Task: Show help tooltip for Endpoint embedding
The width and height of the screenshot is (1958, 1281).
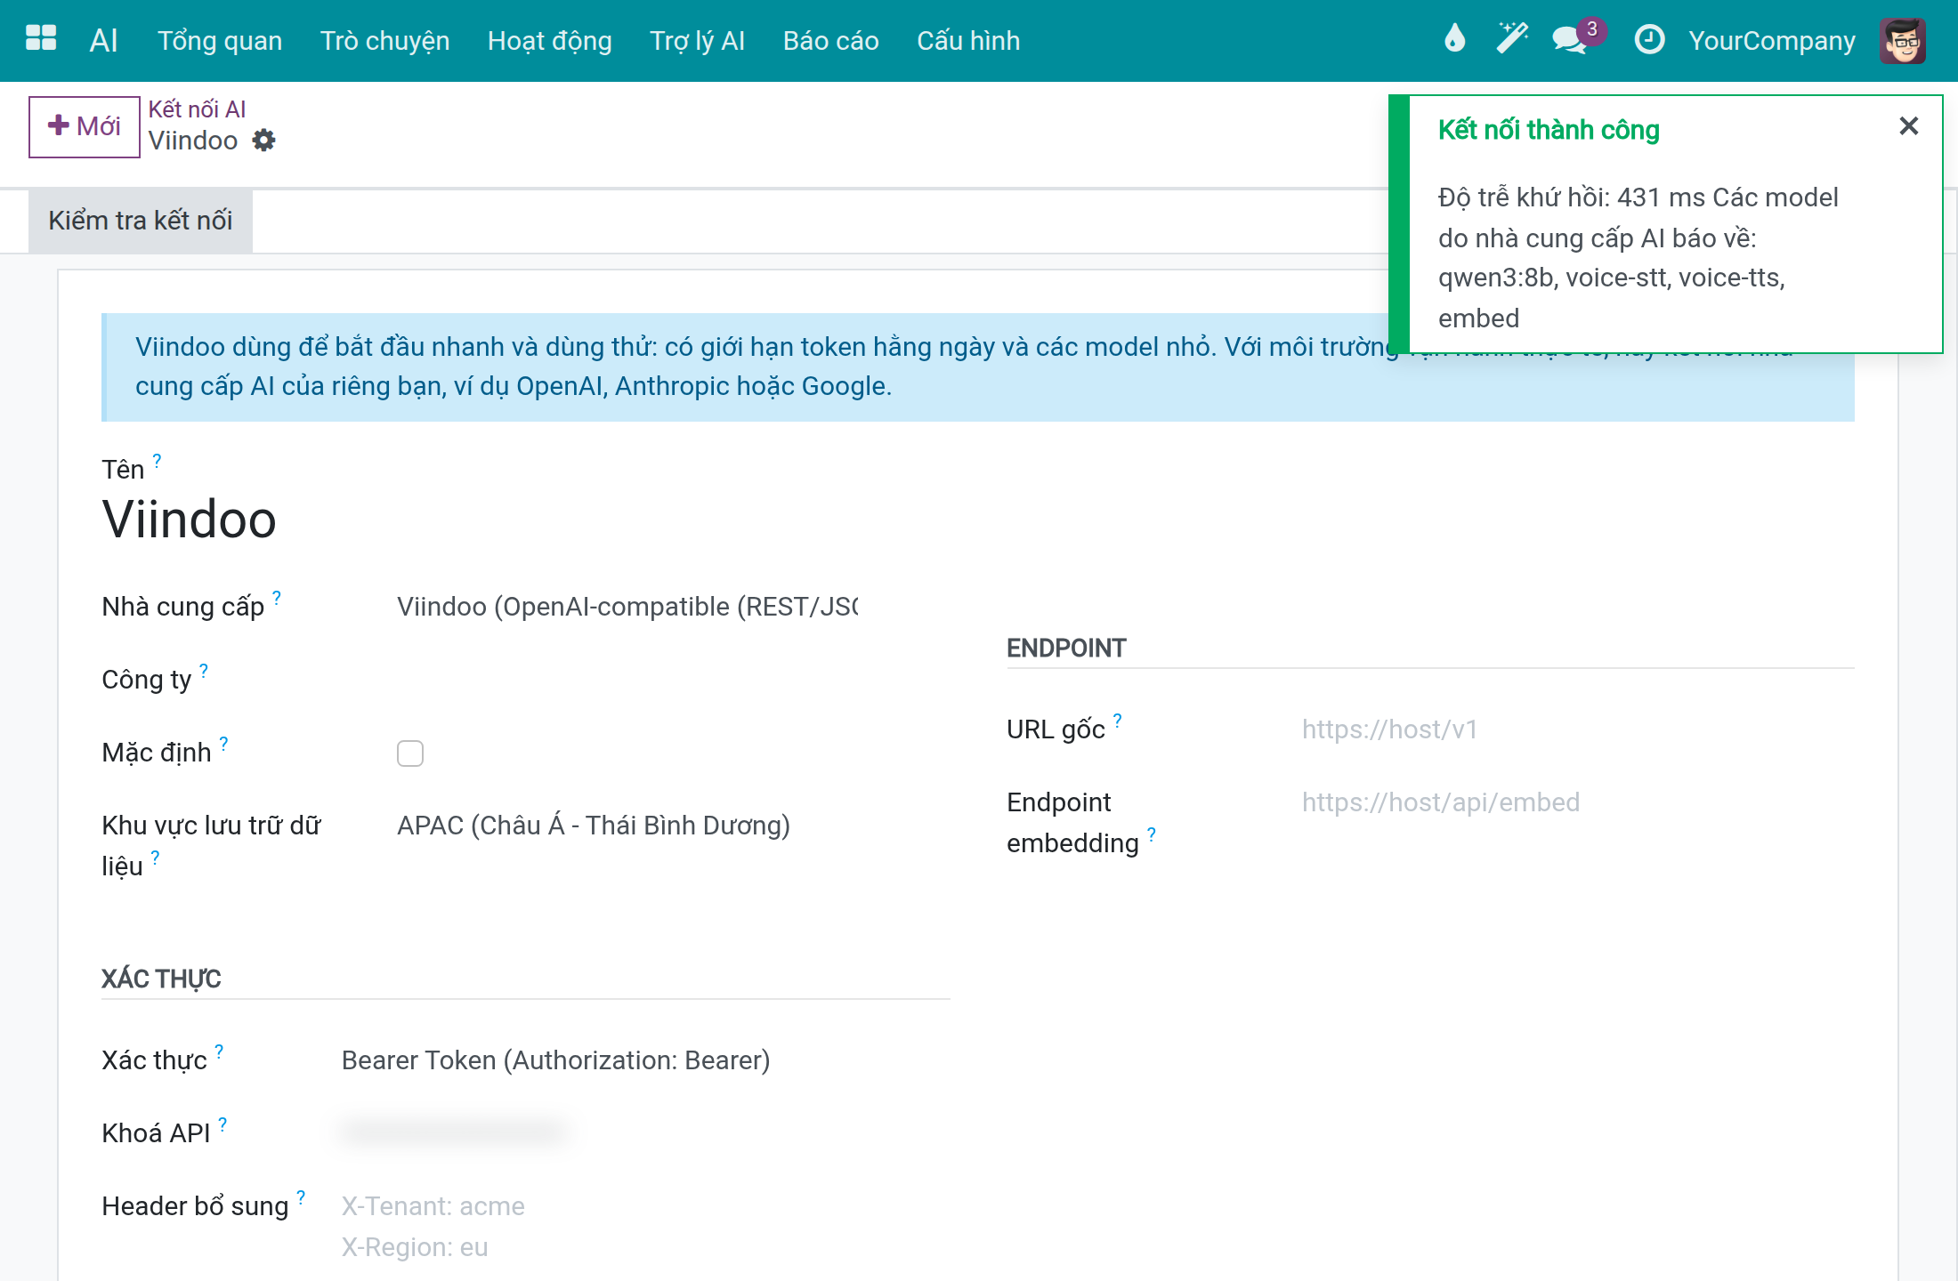Action: (x=1151, y=834)
